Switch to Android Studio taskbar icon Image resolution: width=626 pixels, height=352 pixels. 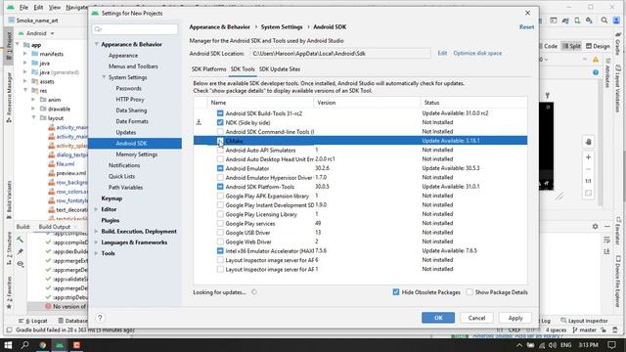[x=60, y=345]
